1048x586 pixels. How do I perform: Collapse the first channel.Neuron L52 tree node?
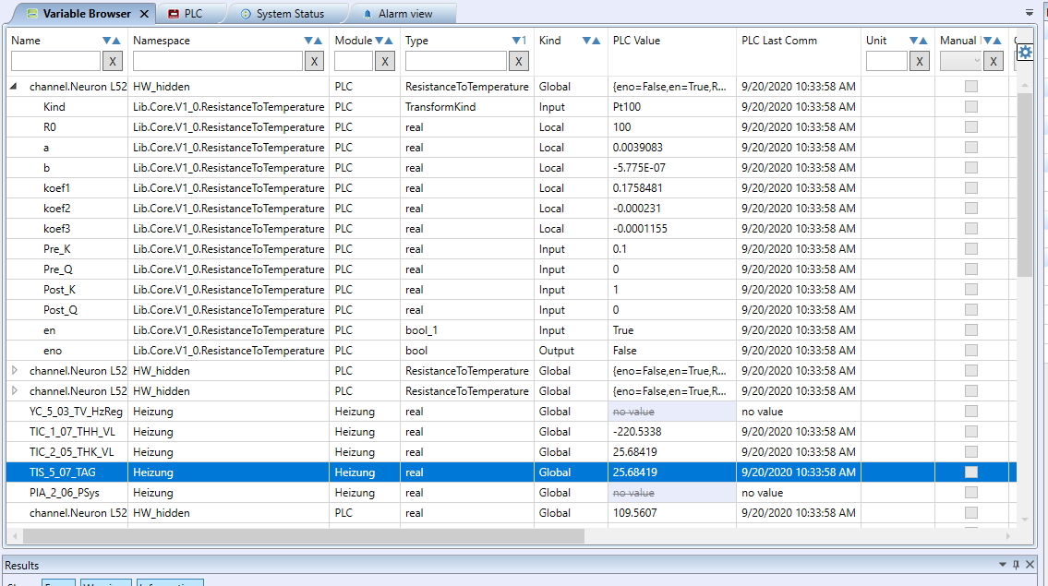click(14, 87)
